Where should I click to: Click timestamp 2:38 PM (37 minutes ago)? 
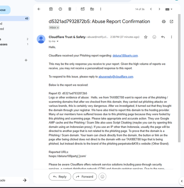125,37
